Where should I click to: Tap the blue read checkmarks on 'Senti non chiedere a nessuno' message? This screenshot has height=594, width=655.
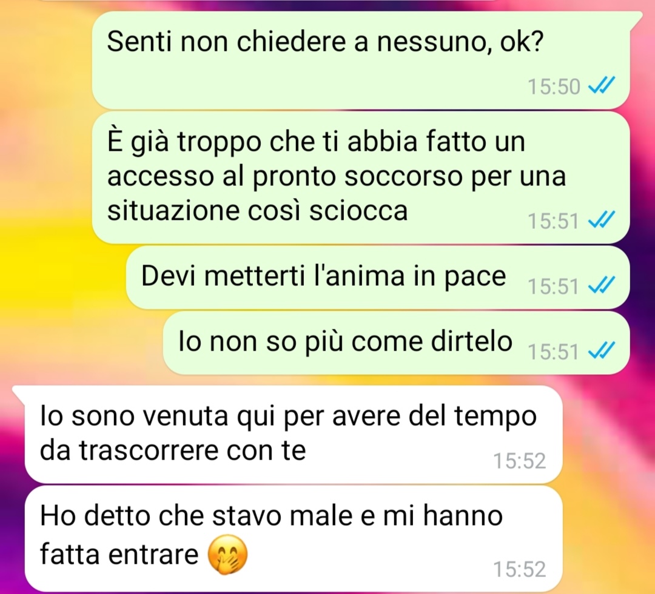pos(602,87)
